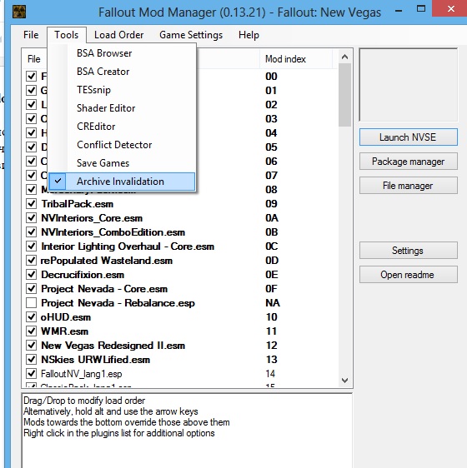Select CREditor from the Tools menu
The image size is (467, 468).
point(122,127)
